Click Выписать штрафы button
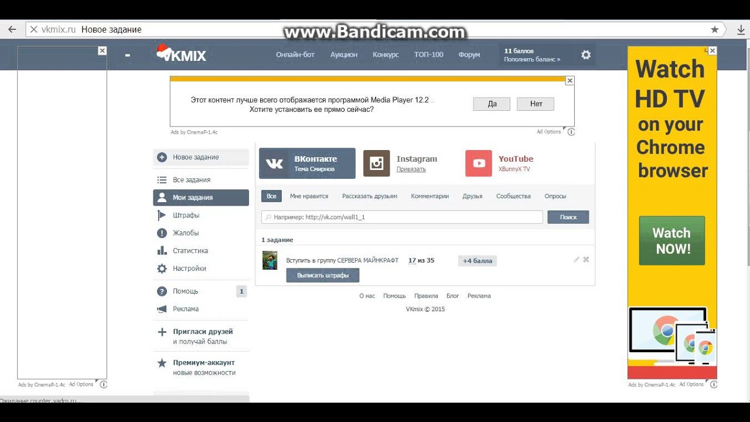This screenshot has width=750, height=422. pyautogui.click(x=323, y=275)
